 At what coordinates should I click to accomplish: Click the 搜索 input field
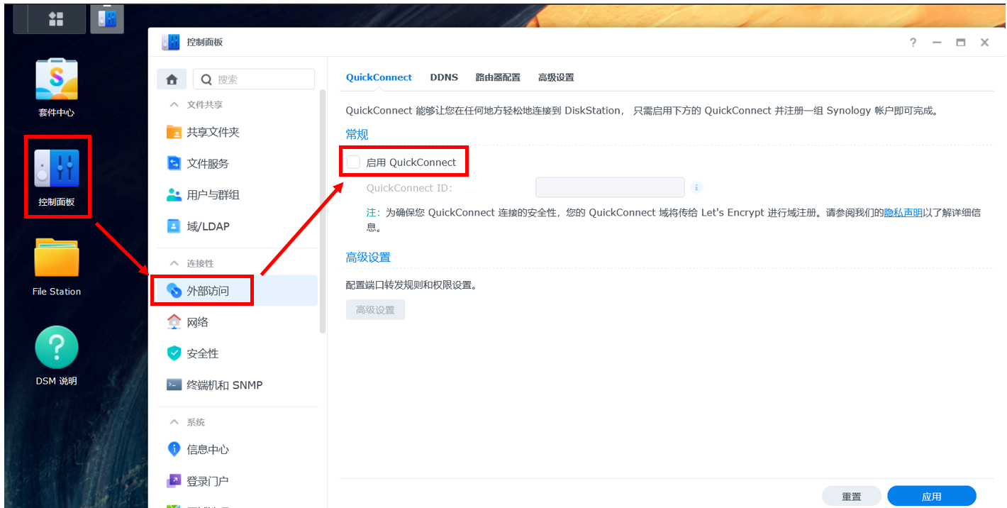click(x=254, y=79)
